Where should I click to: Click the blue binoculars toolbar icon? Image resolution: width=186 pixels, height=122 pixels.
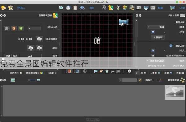coord(82,8)
